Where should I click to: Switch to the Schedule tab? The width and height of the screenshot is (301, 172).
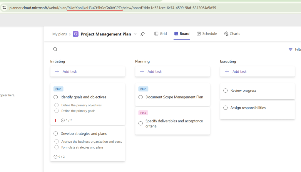point(207,33)
